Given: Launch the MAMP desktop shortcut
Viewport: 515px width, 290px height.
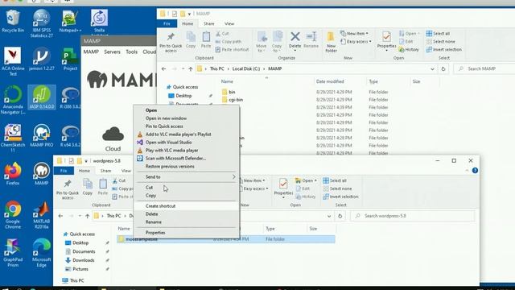Looking at the screenshot, I should click(x=41, y=174).
